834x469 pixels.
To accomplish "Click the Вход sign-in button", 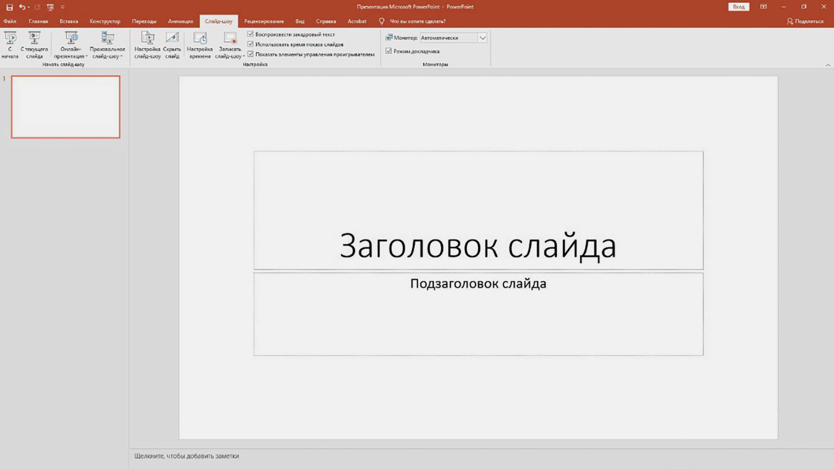I will coord(739,7).
